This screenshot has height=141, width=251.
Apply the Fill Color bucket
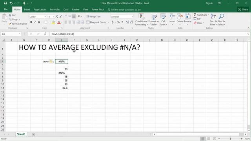pos(53,22)
